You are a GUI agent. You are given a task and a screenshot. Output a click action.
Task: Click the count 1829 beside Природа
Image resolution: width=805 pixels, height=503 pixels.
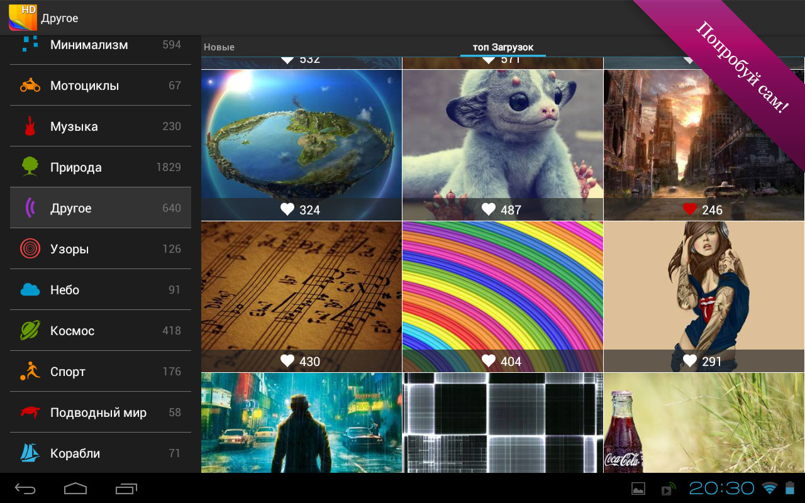click(x=169, y=167)
